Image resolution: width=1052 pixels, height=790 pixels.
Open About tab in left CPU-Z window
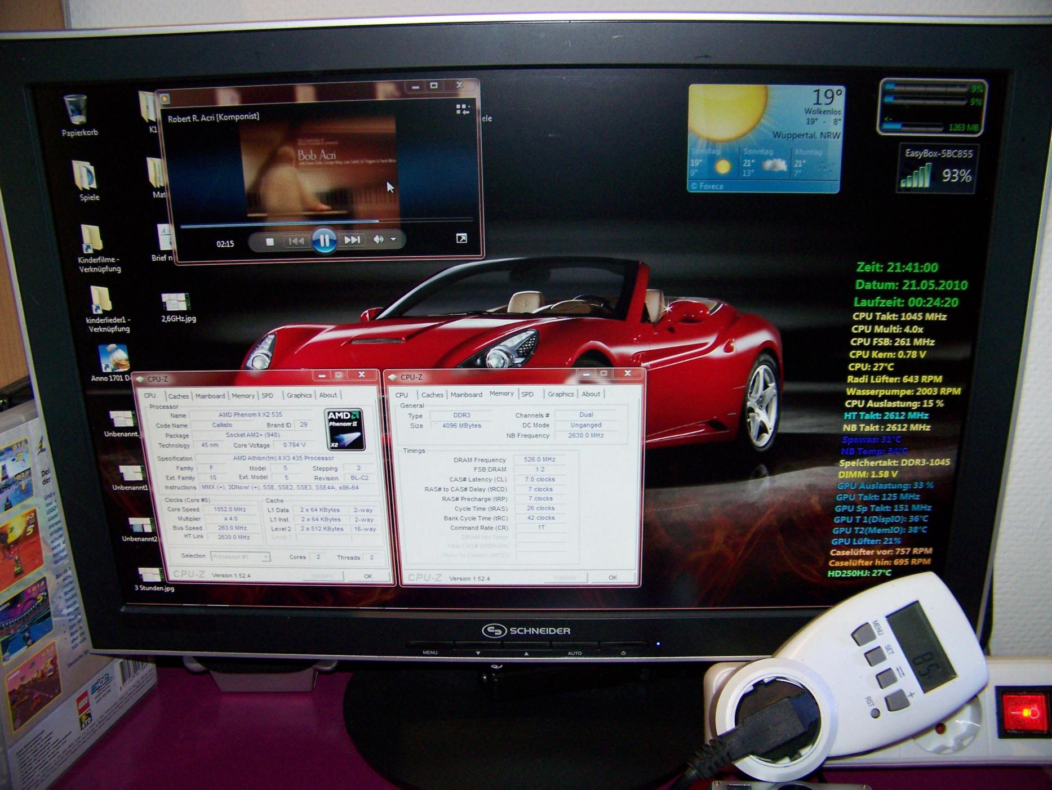click(x=328, y=395)
